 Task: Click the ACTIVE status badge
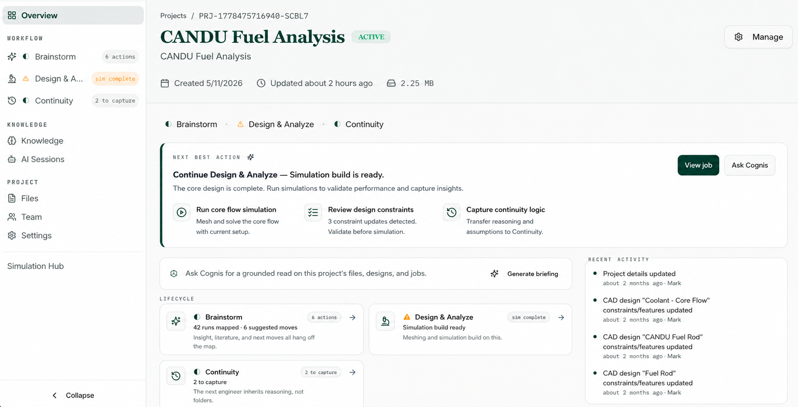click(x=371, y=37)
